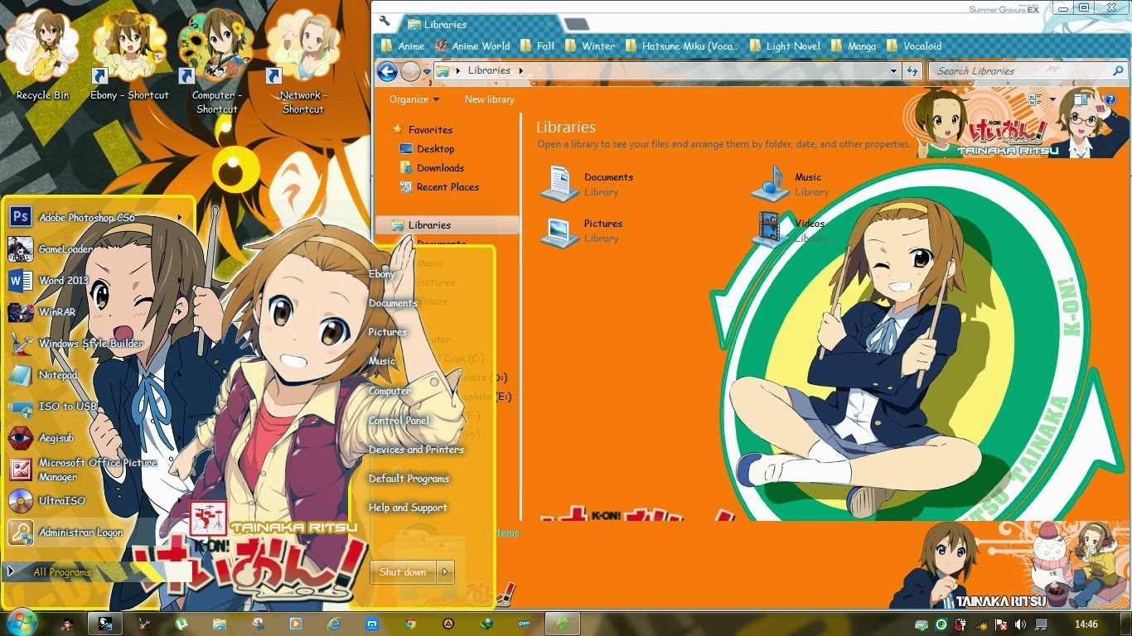Open the Anime bookmark folder

pos(404,46)
